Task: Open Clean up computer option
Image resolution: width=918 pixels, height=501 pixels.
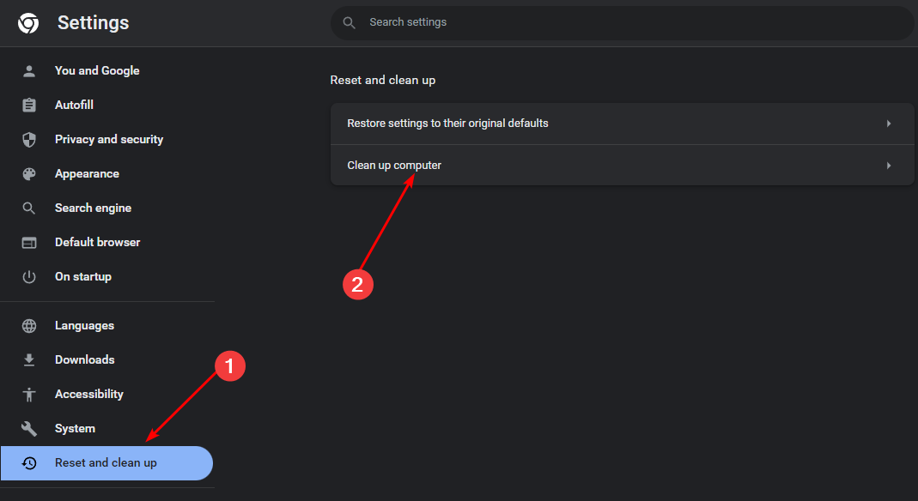Action: tap(394, 166)
